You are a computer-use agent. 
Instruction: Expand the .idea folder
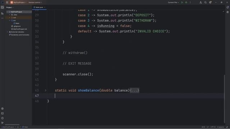click(x=10, y=15)
